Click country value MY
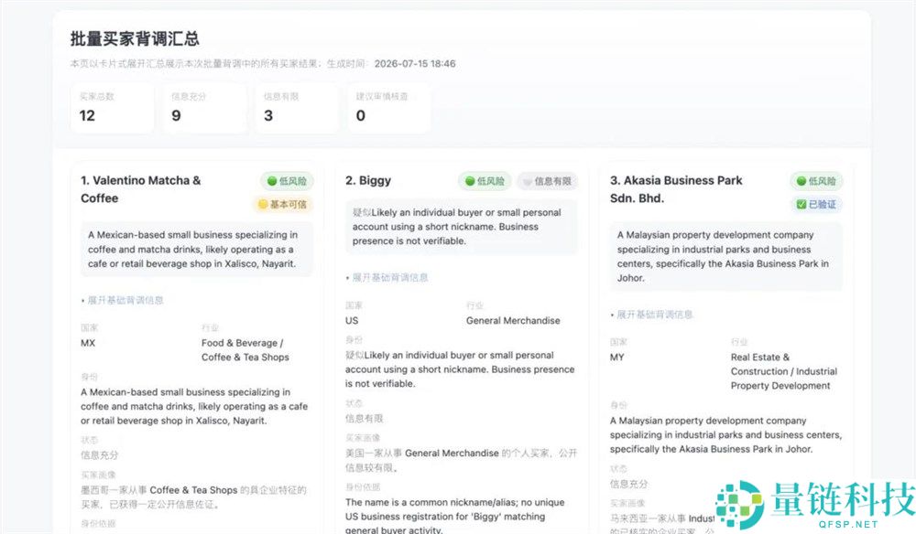Screen dimensions: 916x534 (x=616, y=358)
